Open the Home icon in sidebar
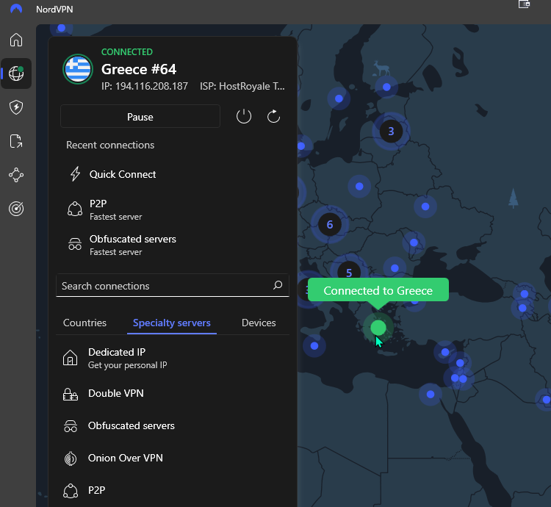Screen dimensions: 551x507 point(16,40)
